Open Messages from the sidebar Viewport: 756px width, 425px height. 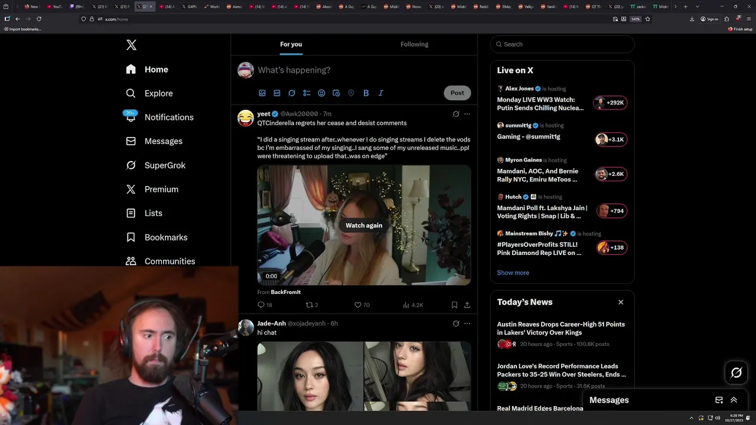click(x=154, y=141)
